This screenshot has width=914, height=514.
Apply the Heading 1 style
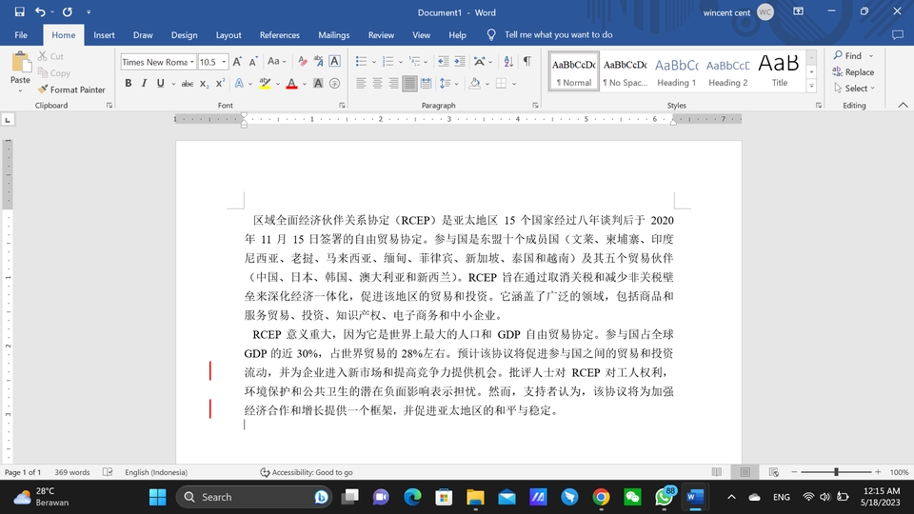coord(676,71)
